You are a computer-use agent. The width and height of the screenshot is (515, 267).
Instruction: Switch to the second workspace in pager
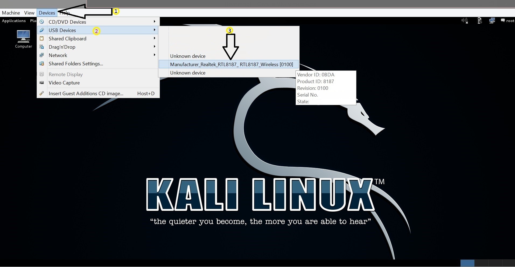[481, 263]
